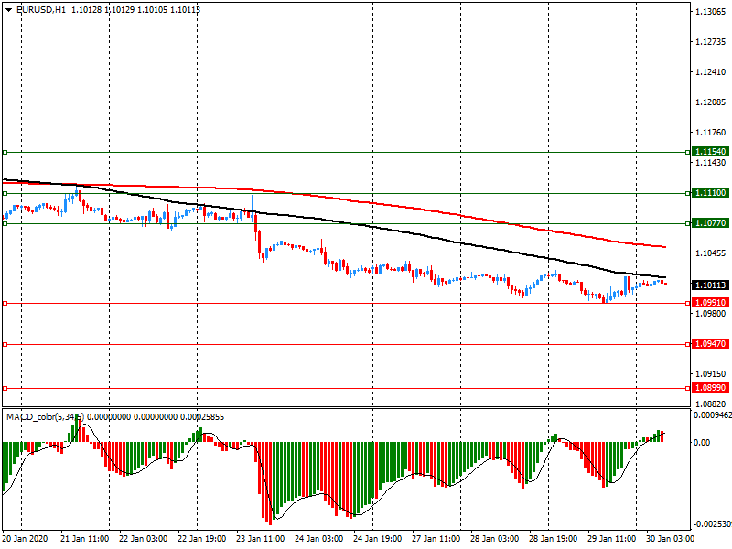The height and width of the screenshot is (549, 732).
Task: Click the 24 Jan 03:00 time label
Action: 318,539
